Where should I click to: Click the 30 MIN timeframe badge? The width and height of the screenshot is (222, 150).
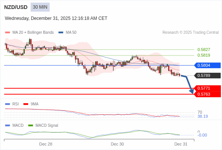(x=40, y=7)
